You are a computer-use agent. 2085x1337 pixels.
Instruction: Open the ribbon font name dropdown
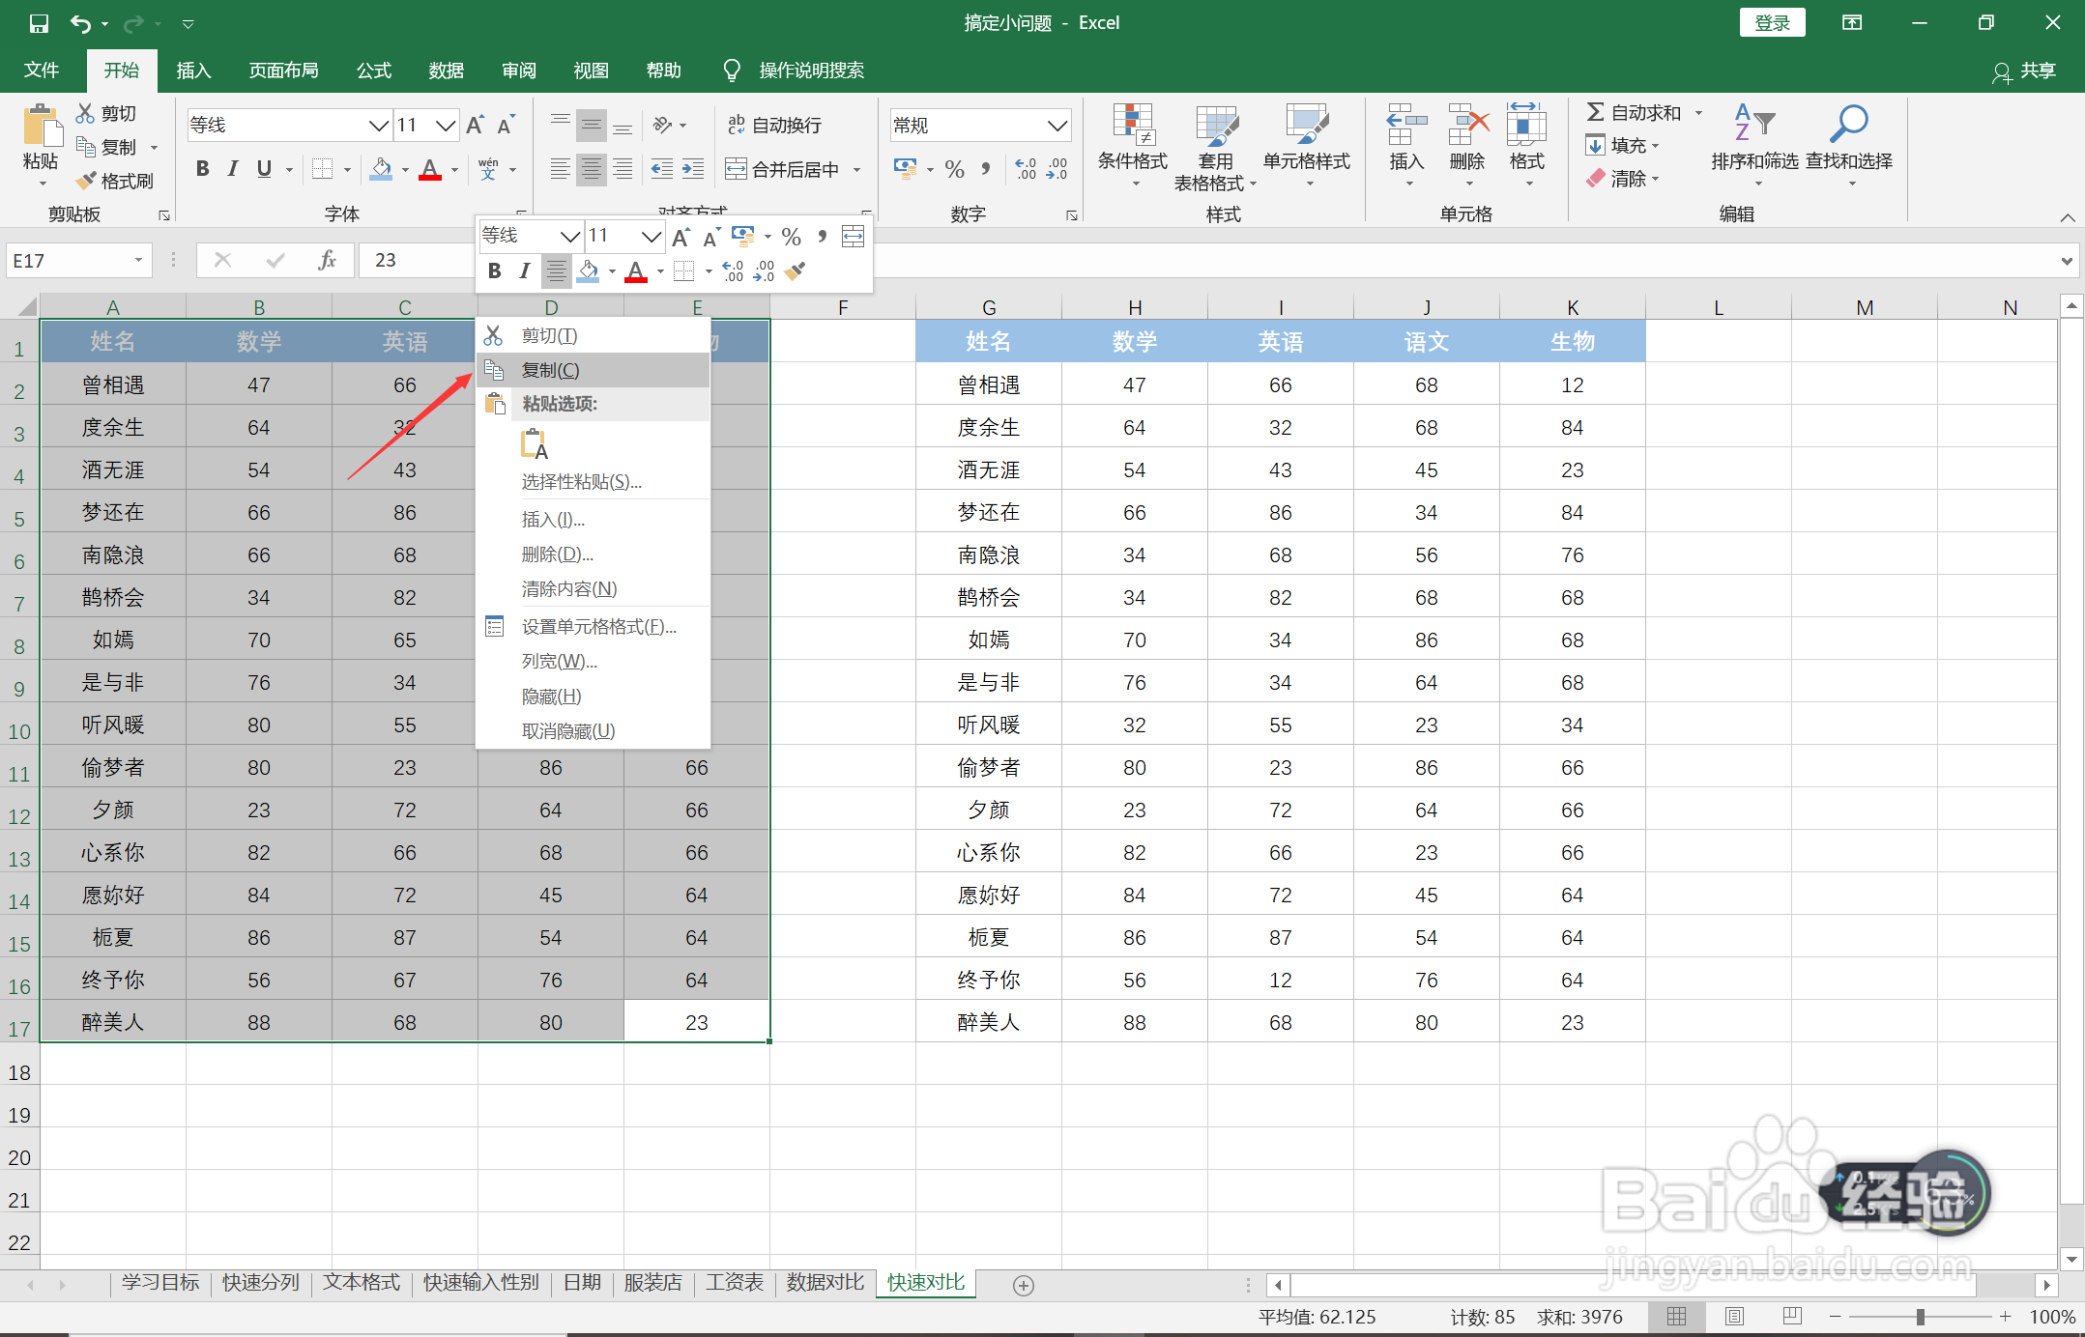[x=379, y=126]
